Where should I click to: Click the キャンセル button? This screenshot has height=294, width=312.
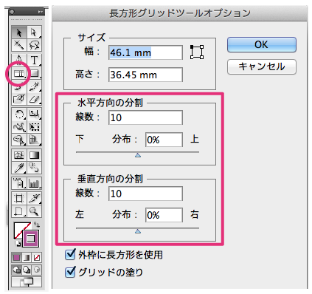(x=262, y=66)
